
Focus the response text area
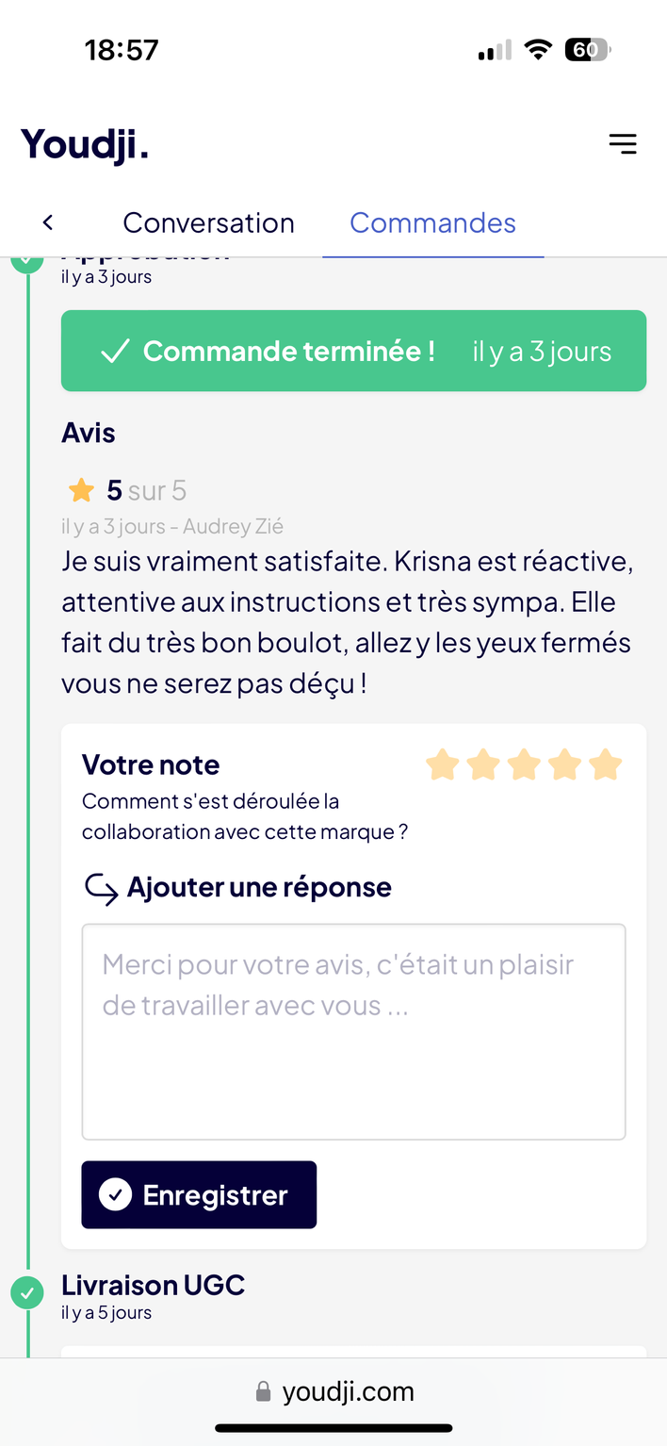[353, 1031]
